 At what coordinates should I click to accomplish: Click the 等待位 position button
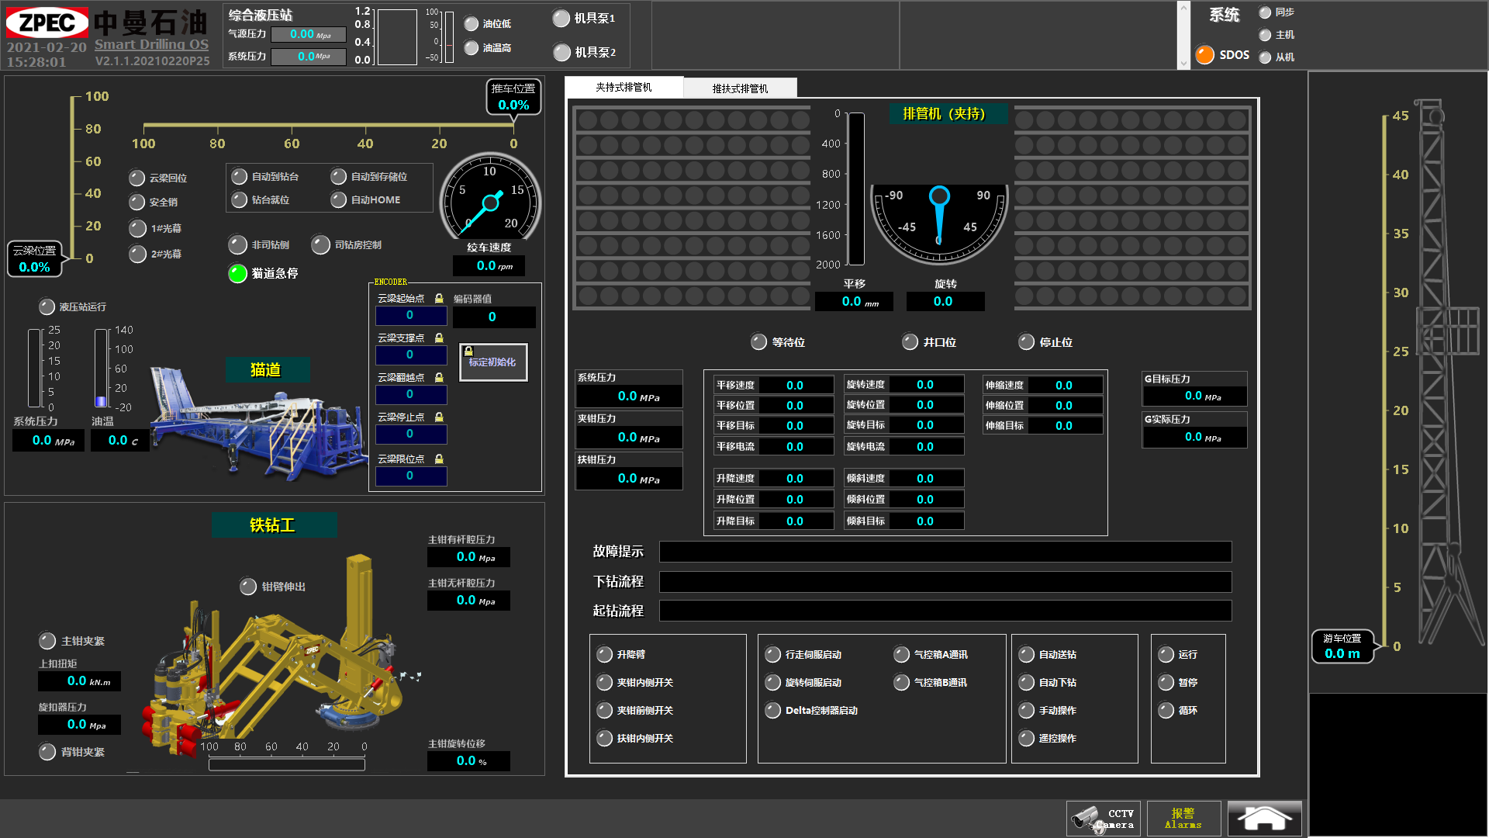click(759, 342)
